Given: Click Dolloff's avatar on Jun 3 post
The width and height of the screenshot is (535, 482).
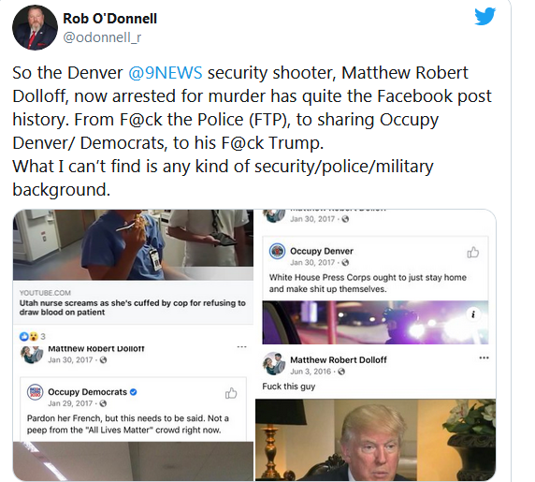Looking at the screenshot, I should coord(275,363).
